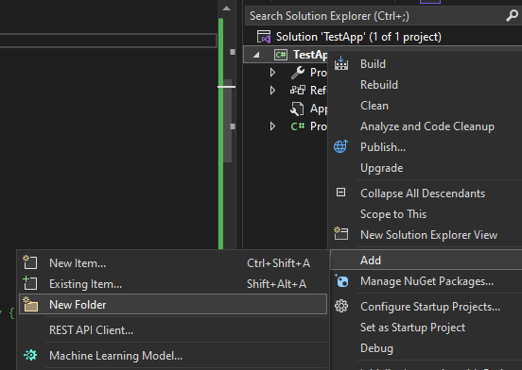Image resolution: width=522 pixels, height=370 pixels.
Task: Expand the C# file node arrow
Action: [272, 126]
